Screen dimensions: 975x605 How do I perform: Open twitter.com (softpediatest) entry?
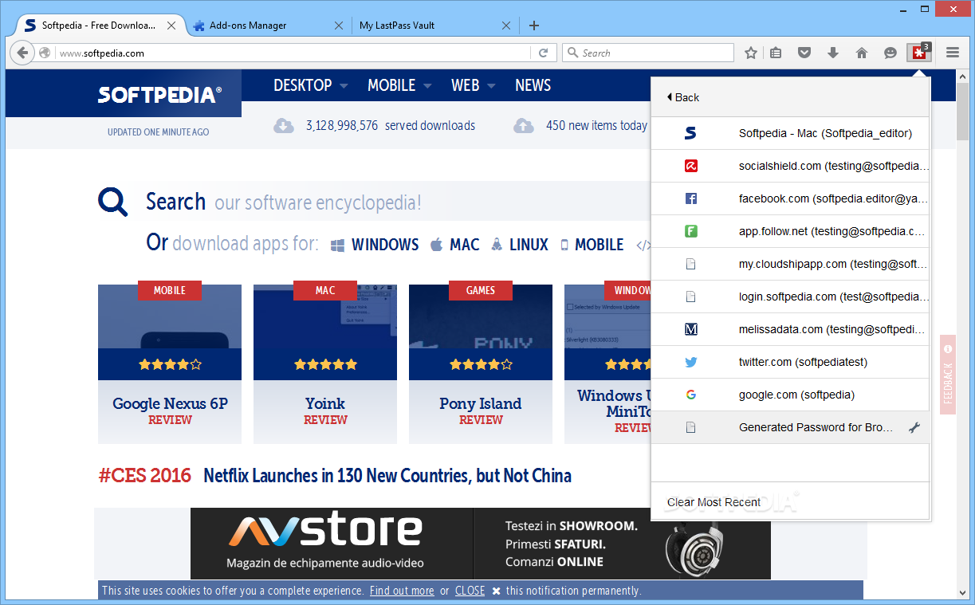[791, 362]
